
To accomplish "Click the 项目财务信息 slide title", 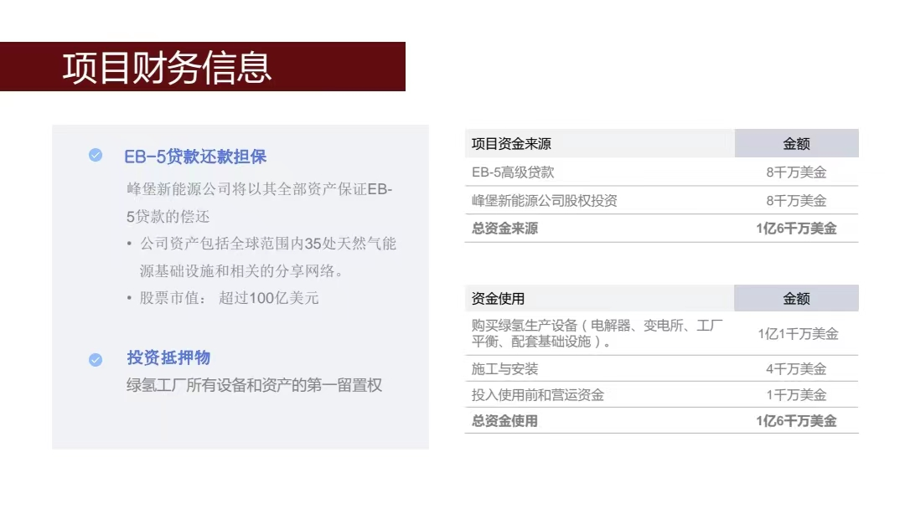I will pyautogui.click(x=167, y=68).
